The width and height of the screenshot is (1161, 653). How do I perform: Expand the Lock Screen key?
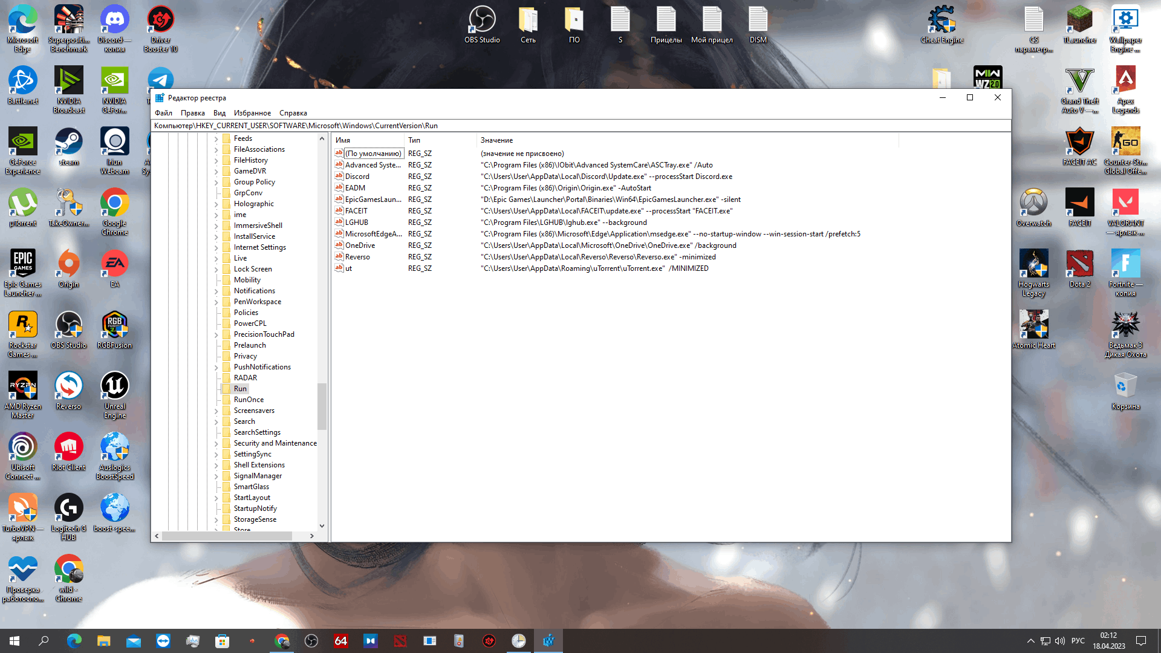pyautogui.click(x=216, y=269)
